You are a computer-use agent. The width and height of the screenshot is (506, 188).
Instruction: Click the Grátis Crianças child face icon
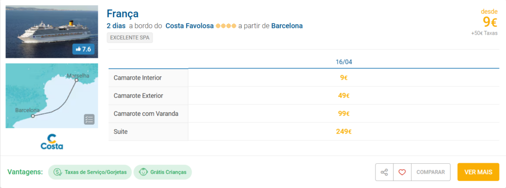coord(143,172)
